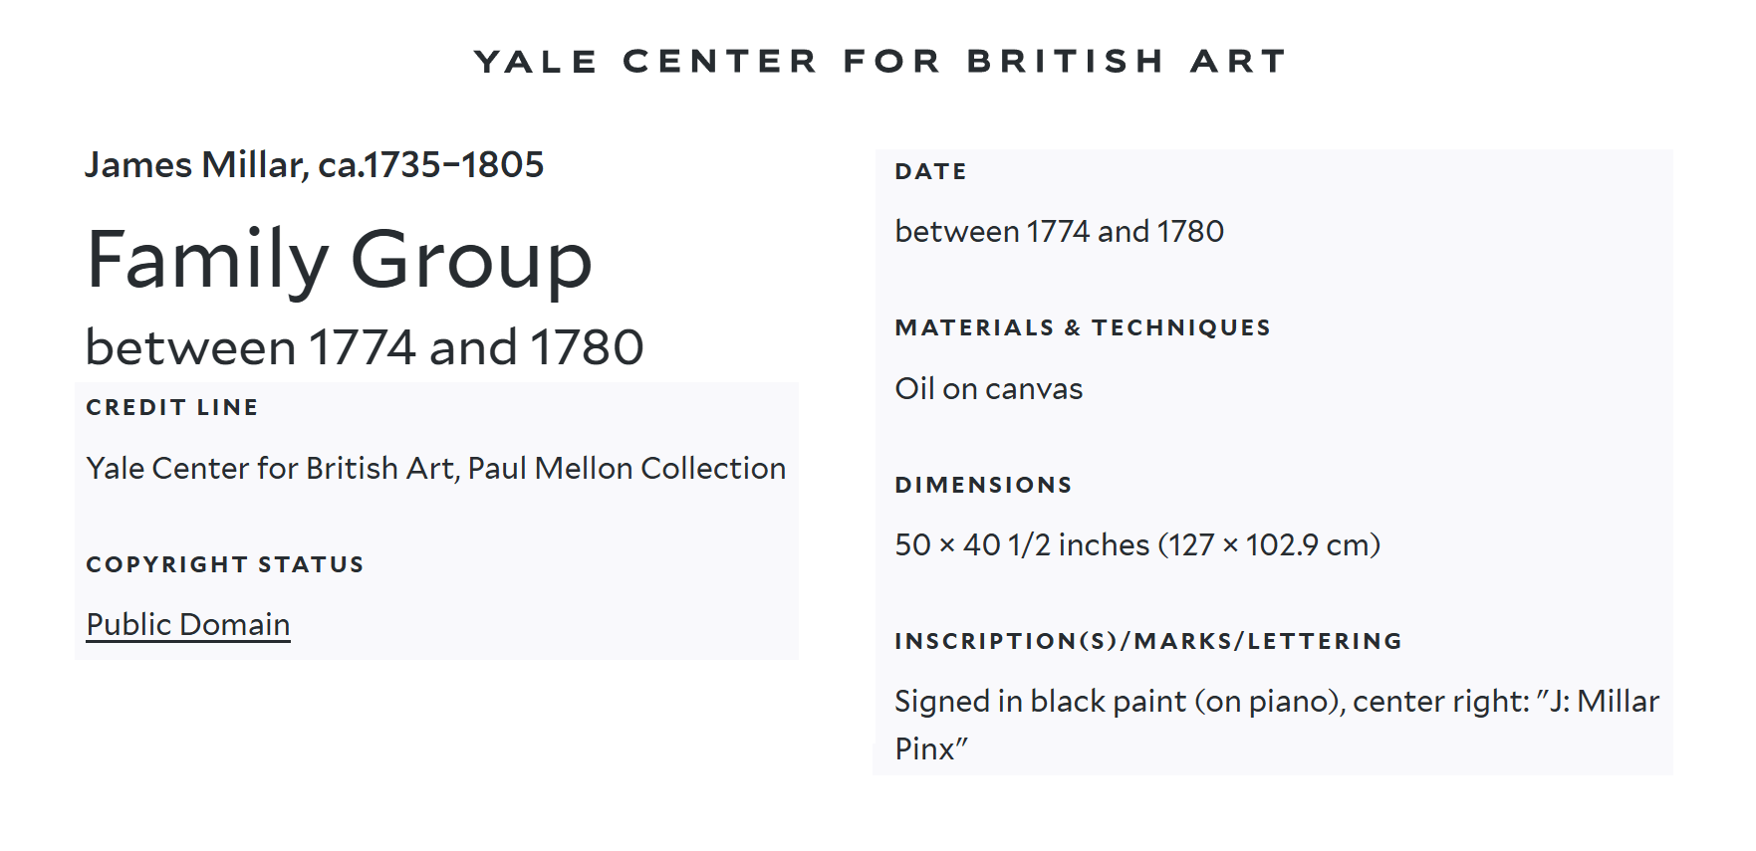Click the Inscription(s)/Marks/Lettering heading

click(1148, 641)
